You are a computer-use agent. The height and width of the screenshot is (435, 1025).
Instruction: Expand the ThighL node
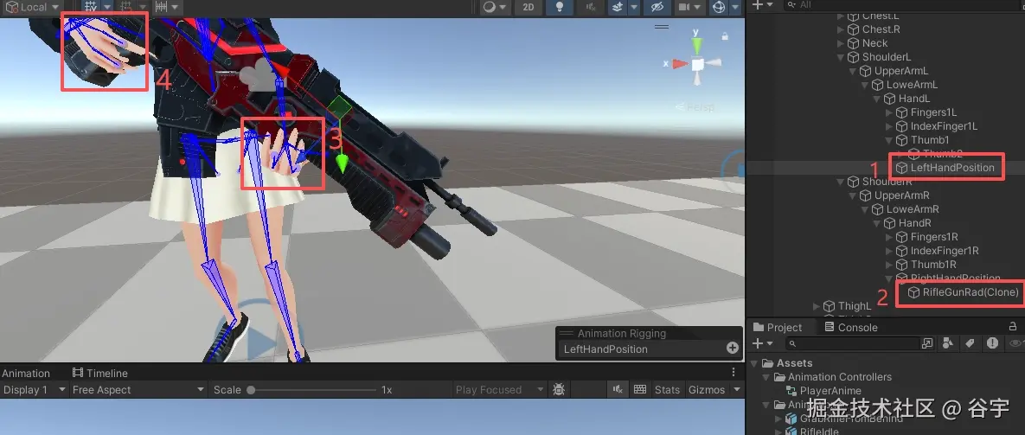click(x=817, y=305)
